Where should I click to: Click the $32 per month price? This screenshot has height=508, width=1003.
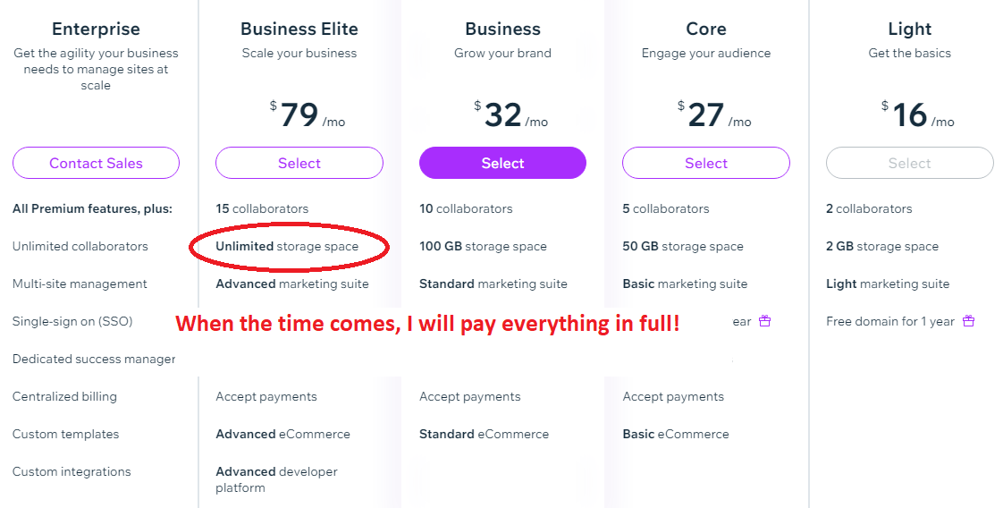click(510, 115)
